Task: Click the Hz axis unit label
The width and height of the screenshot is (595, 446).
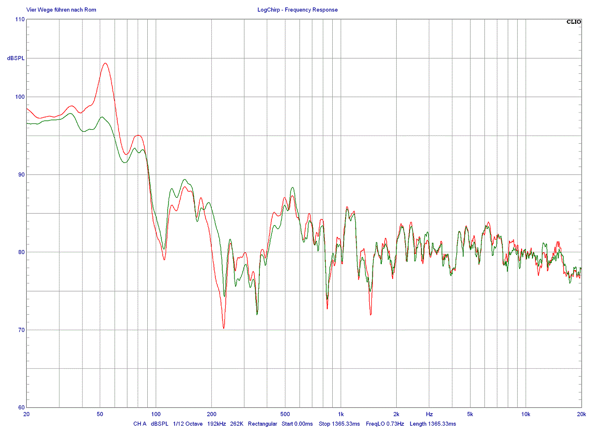Action: (429, 414)
